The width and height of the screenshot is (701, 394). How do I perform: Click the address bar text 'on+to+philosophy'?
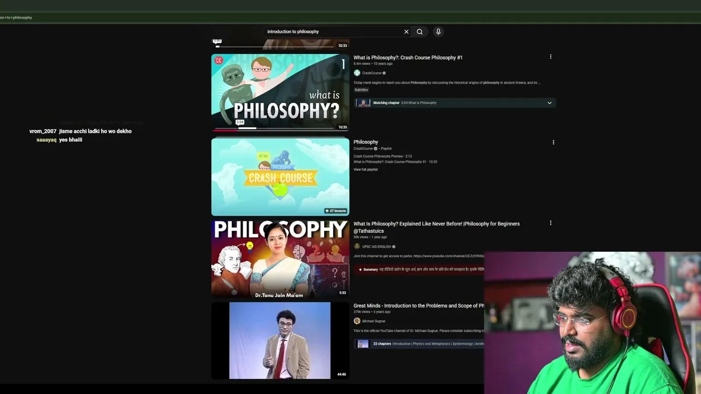tap(16, 18)
